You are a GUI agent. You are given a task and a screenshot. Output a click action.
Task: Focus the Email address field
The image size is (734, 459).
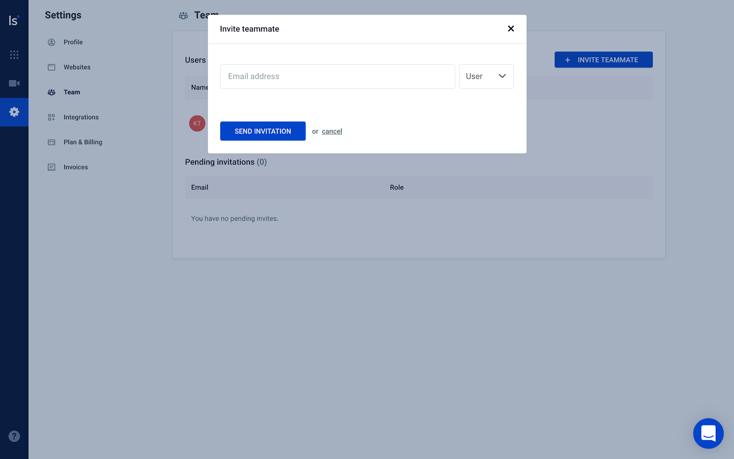click(337, 76)
